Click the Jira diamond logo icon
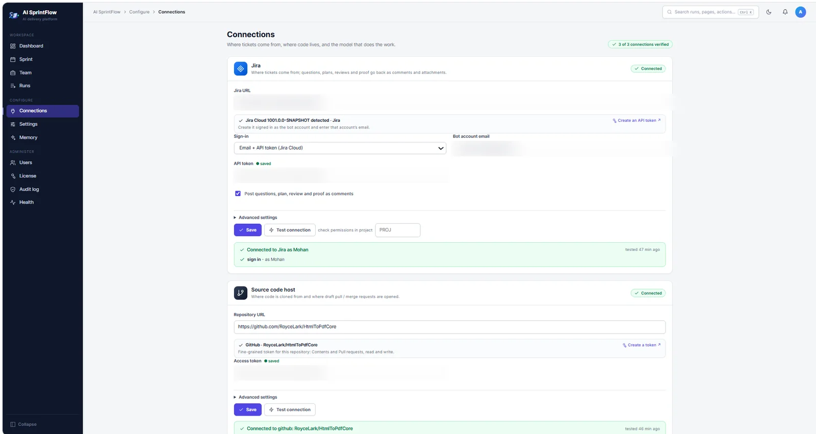 click(241, 68)
